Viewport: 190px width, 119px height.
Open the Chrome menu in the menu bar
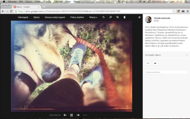tap(12, 2)
